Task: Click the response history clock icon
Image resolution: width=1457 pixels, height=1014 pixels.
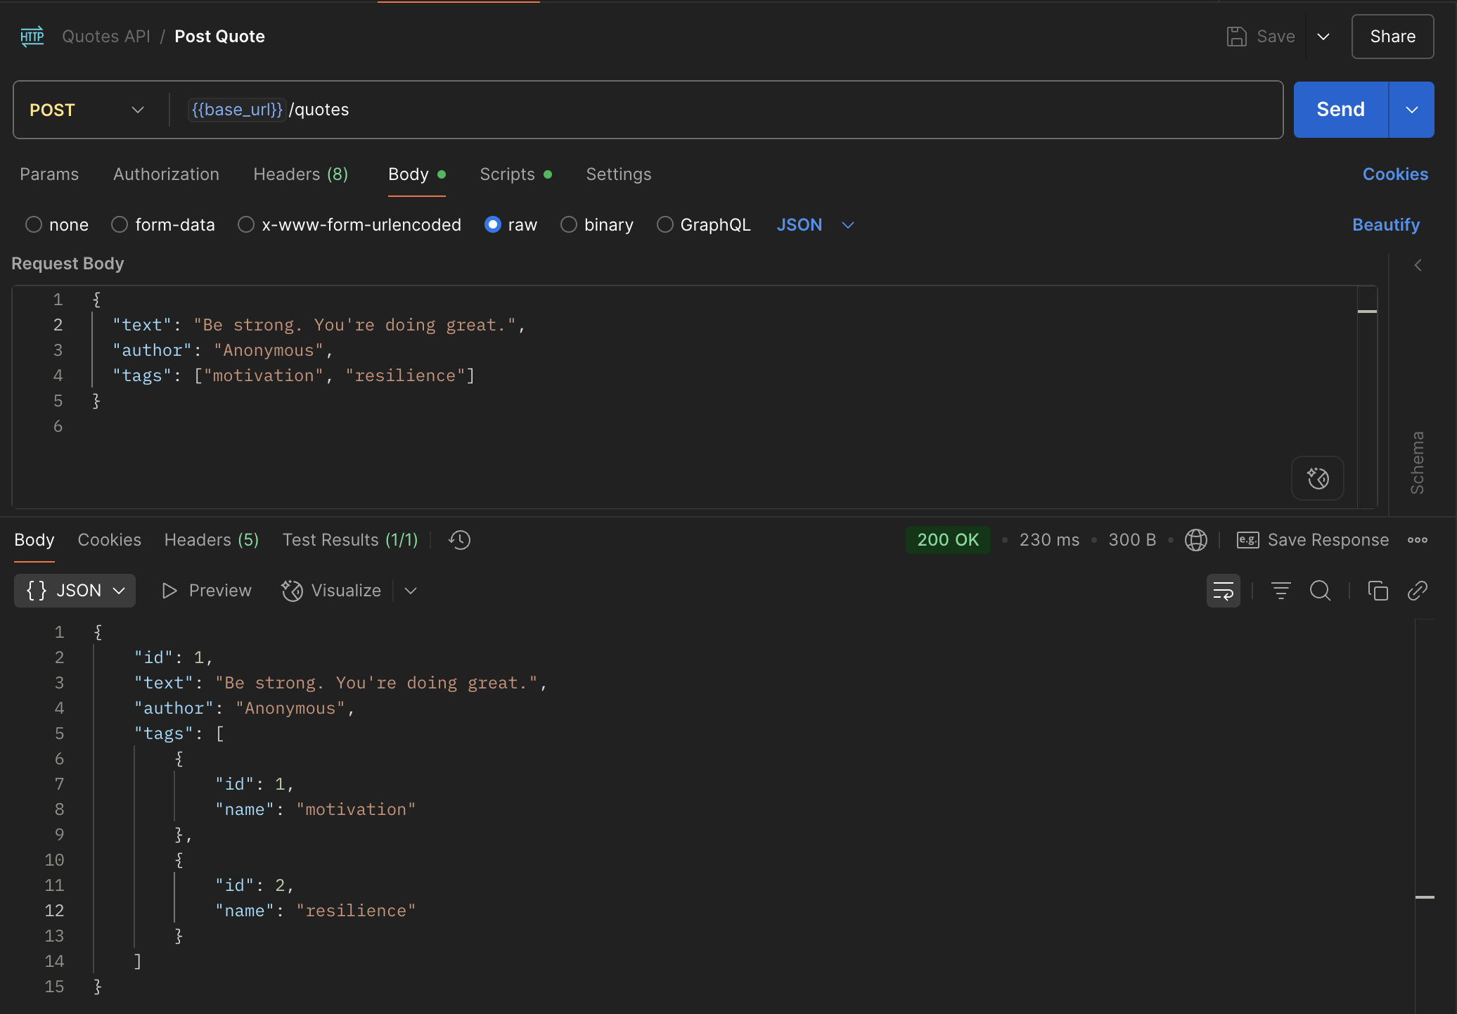Action: [460, 540]
